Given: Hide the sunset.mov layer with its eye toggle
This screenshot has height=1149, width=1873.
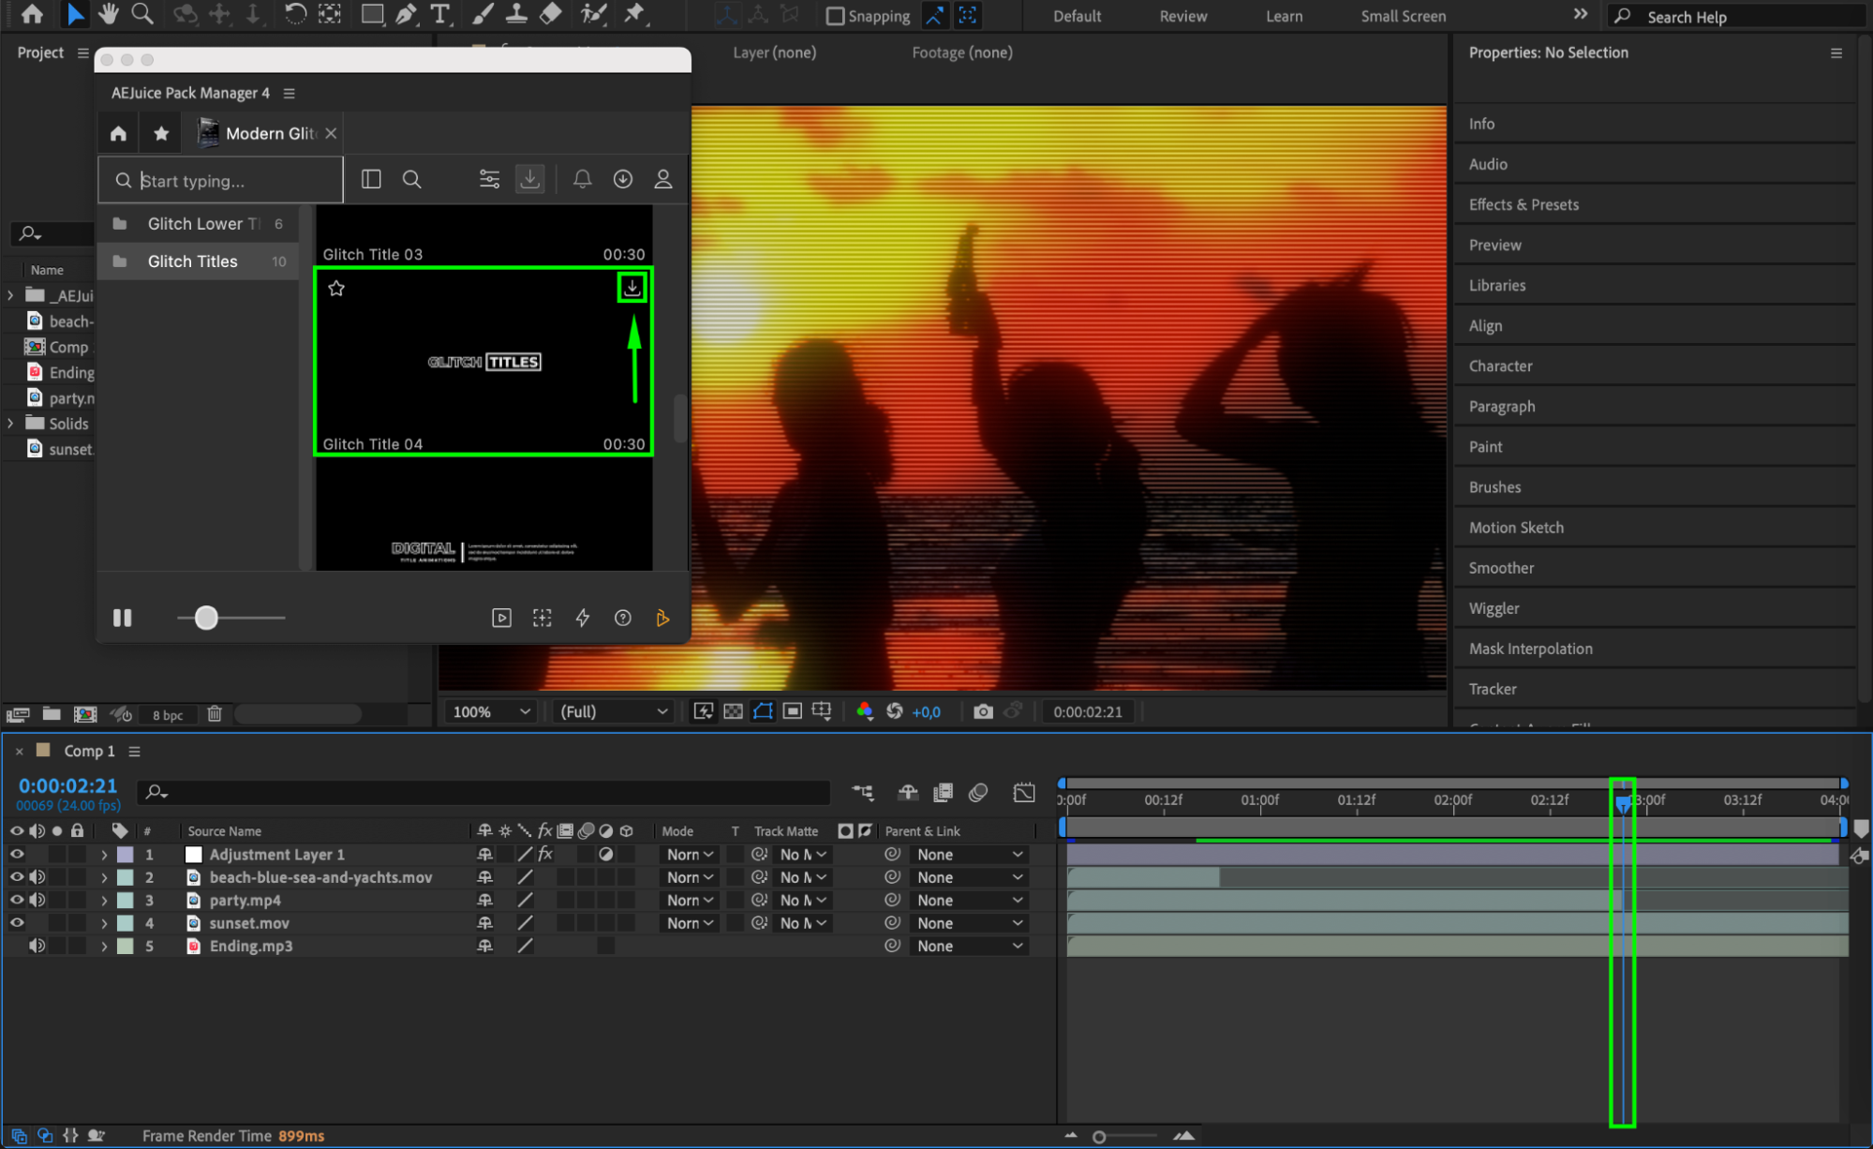Looking at the screenshot, I should (x=17, y=923).
